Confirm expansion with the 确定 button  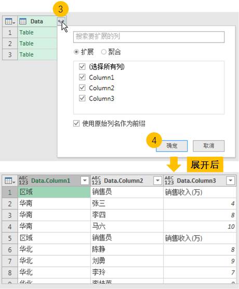click(172, 146)
